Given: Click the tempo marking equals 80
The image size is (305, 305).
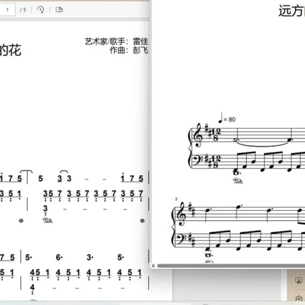Looking at the screenshot, I should (227, 118).
